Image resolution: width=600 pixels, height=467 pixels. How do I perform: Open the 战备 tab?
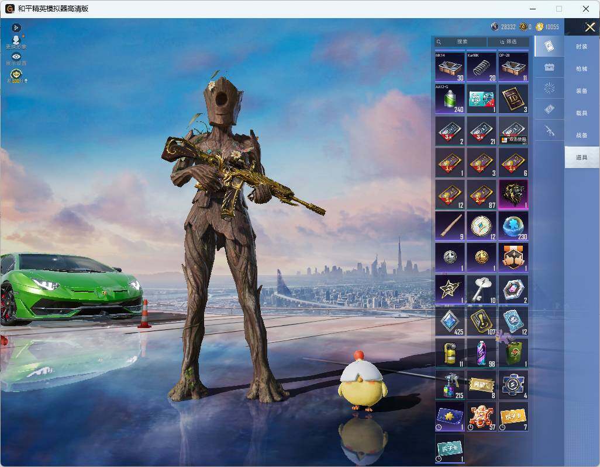pyautogui.click(x=582, y=135)
